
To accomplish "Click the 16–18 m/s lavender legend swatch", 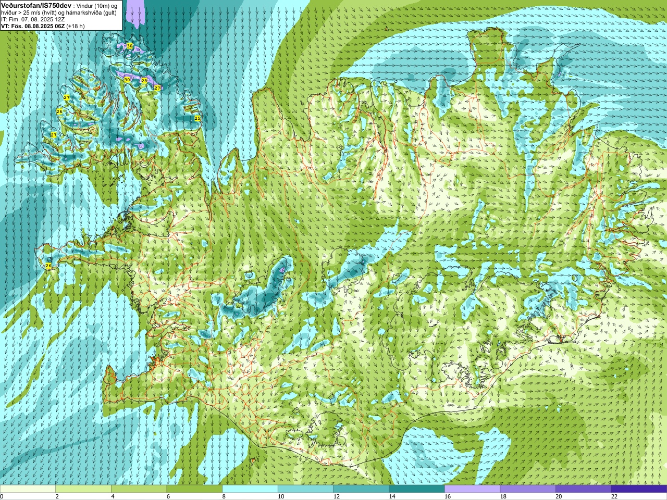I will [472, 489].
